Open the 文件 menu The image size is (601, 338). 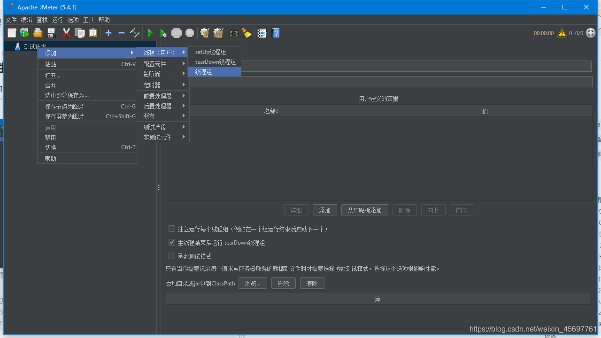(x=11, y=20)
